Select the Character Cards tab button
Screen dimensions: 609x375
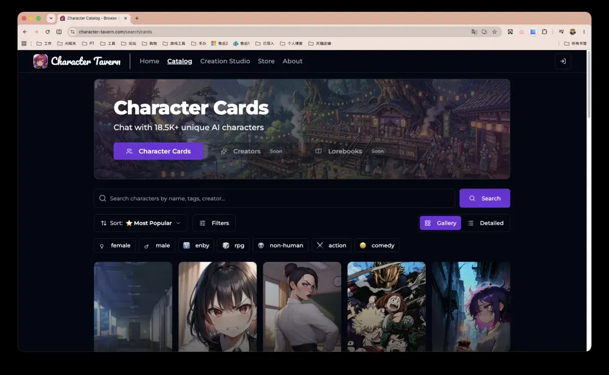[158, 151]
